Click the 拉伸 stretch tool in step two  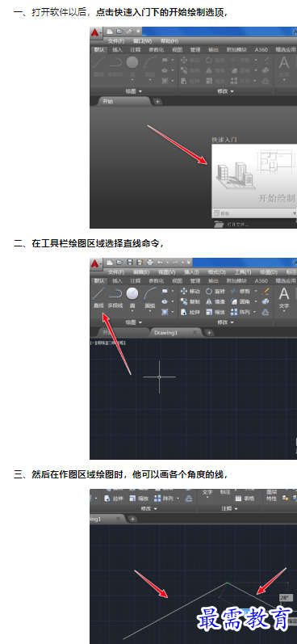point(190,312)
